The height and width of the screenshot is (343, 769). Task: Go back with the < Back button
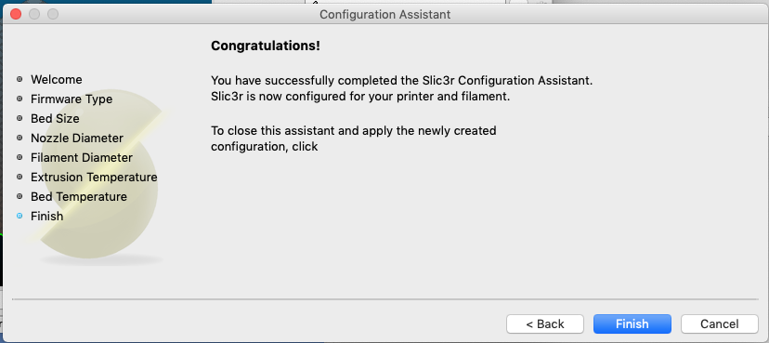coord(545,323)
